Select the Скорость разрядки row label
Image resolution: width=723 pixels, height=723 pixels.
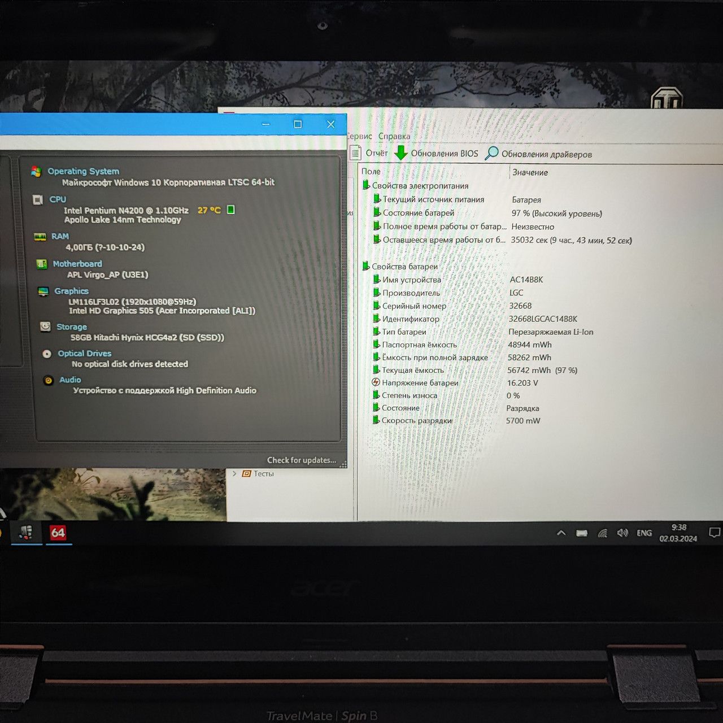[x=417, y=420]
